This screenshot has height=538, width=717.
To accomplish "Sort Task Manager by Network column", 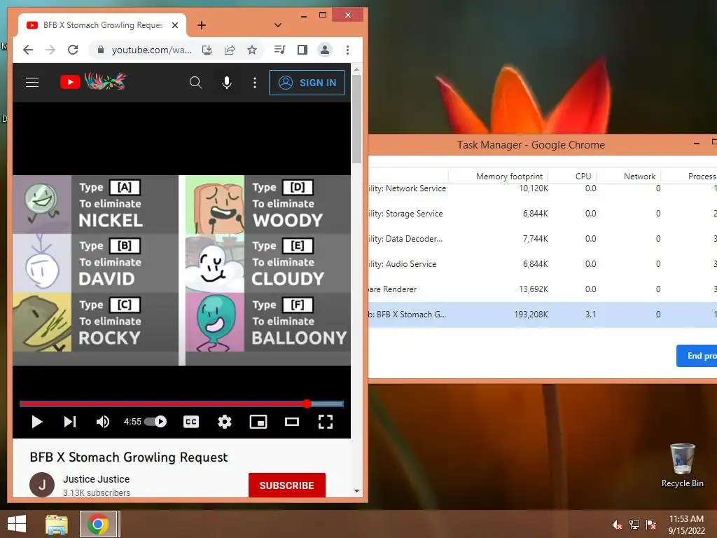I will pyautogui.click(x=639, y=176).
